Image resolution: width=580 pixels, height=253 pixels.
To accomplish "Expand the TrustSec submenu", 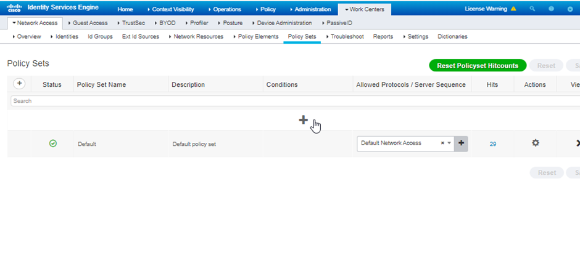I will (x=131, y=23).
